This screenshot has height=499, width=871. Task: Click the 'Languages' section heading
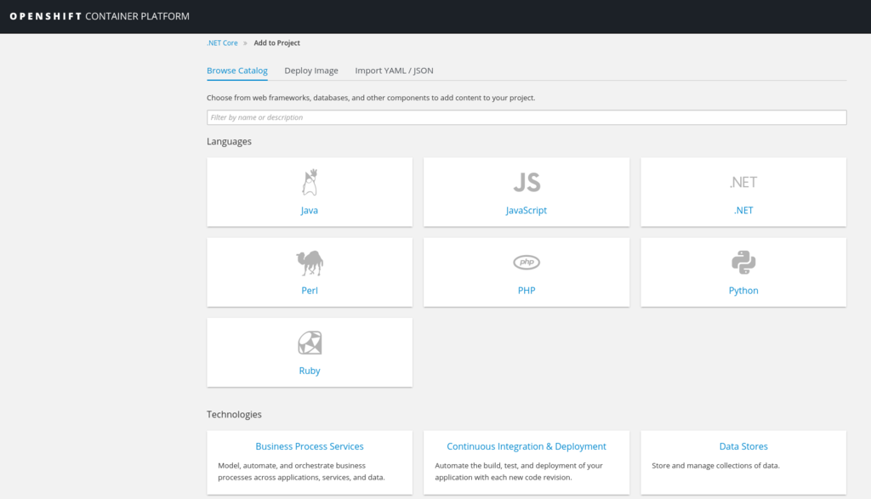(229, 142)
